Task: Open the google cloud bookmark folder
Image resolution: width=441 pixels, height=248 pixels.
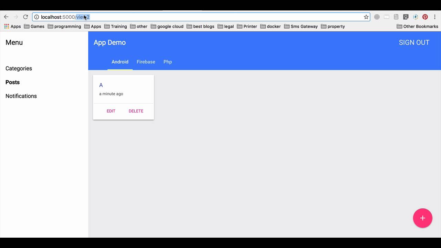Action: (x=167, y=26)
